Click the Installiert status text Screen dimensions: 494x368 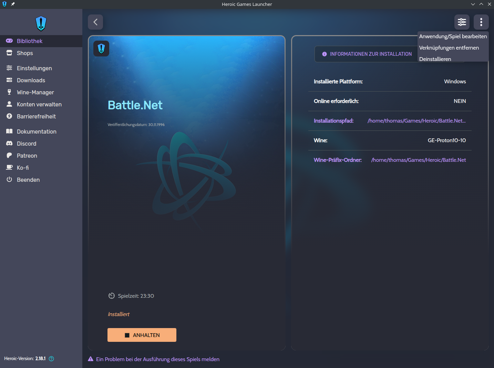[119, 314]
